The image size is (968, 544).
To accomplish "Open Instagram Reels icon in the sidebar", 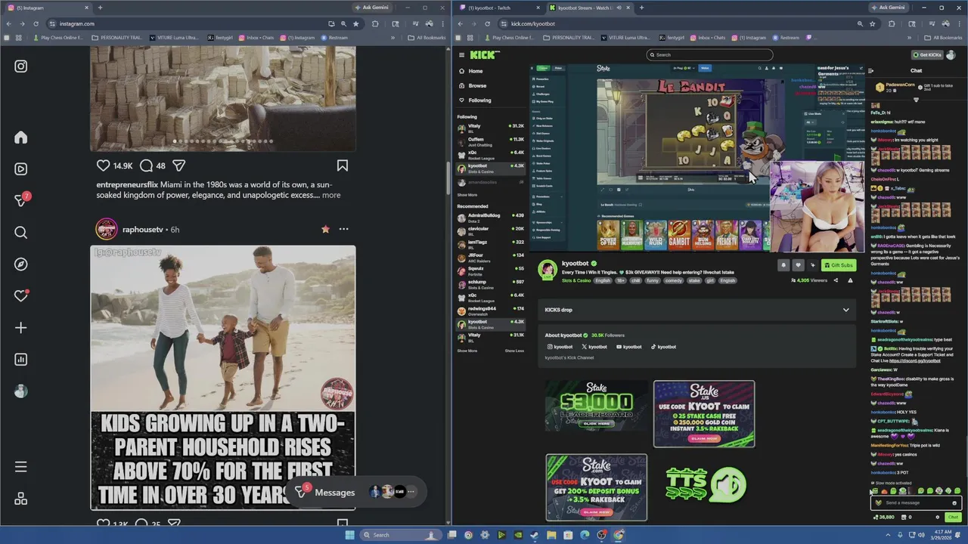I will pos(21,169).
